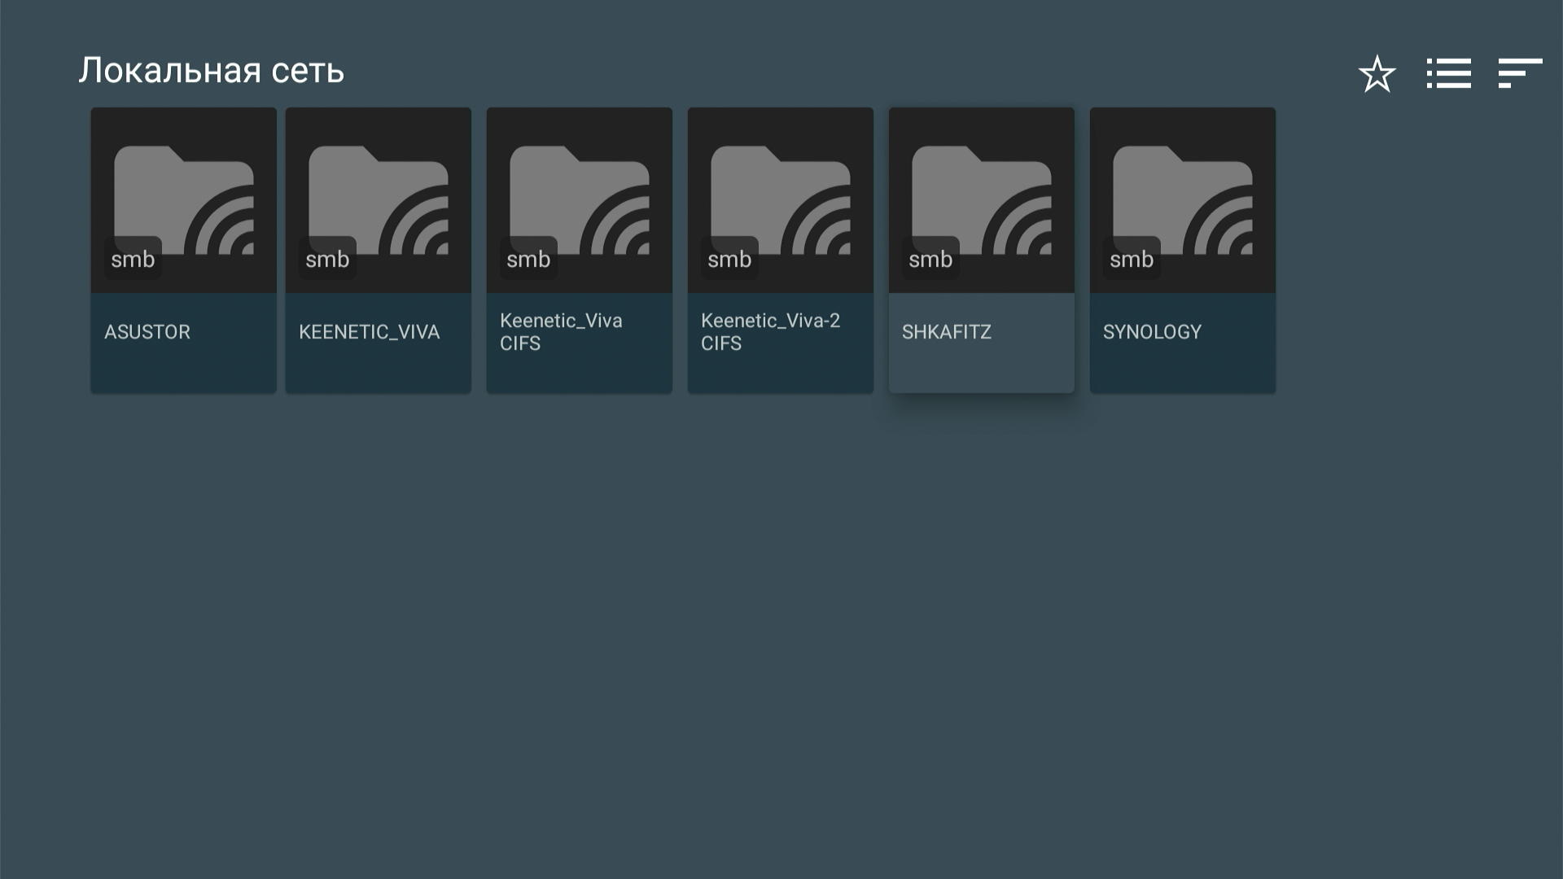Image resolution: width=1563 pixels, height=879 pixels.
Task: Select the ASUSTOR name label
Action: click(147, 332)
